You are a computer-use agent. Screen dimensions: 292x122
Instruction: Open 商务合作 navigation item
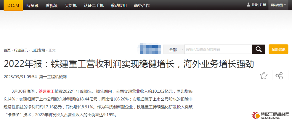pyautogui.click(x=142, y=5)
